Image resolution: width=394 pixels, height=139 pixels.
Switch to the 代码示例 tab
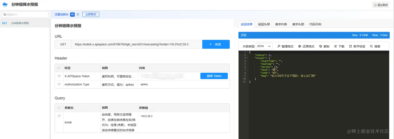(315, 24)
